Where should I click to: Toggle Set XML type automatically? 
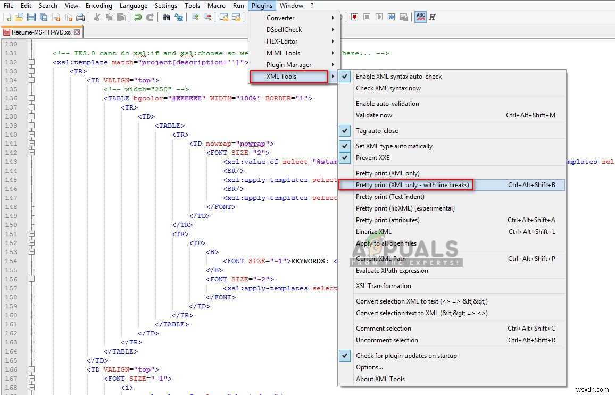pyautogui.click(x=452, y=146)
